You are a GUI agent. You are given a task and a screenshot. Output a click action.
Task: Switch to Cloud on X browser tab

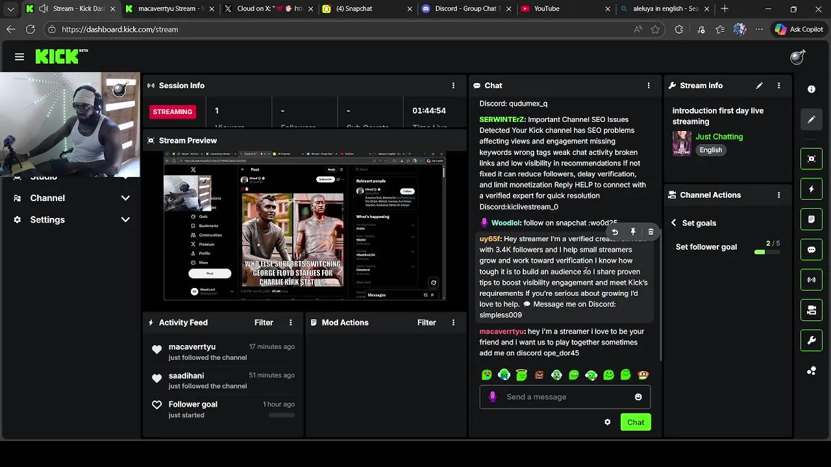pyautogui.click(x=267, y=9)
